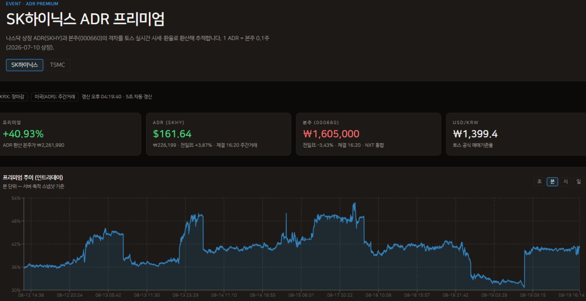Click the 08-19 09:15 x-axis label
This screenshot has width=586, height=301.
coord(533,295)
